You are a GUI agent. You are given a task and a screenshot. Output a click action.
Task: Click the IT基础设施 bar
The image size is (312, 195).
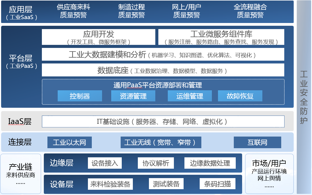point(163,121)
